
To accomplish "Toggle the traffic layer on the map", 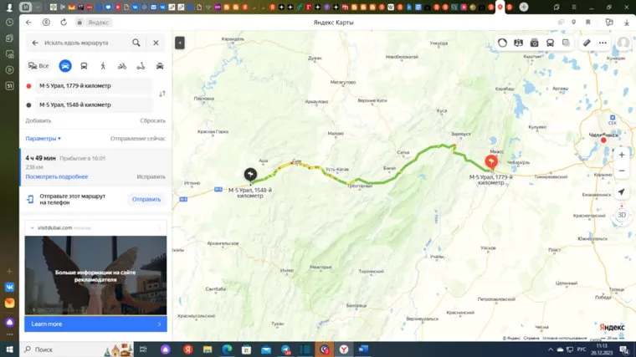I will tap(502, 43).
